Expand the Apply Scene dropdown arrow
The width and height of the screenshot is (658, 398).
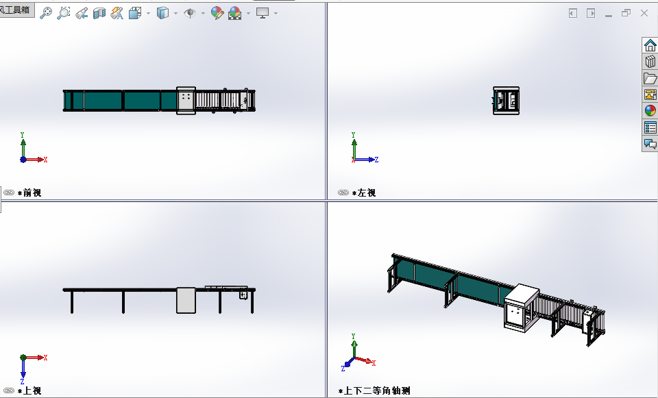248,14
